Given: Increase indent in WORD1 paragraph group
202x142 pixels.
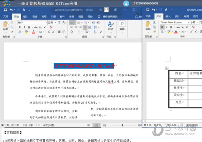Looking at the screenshot, I should click(98, 23).
